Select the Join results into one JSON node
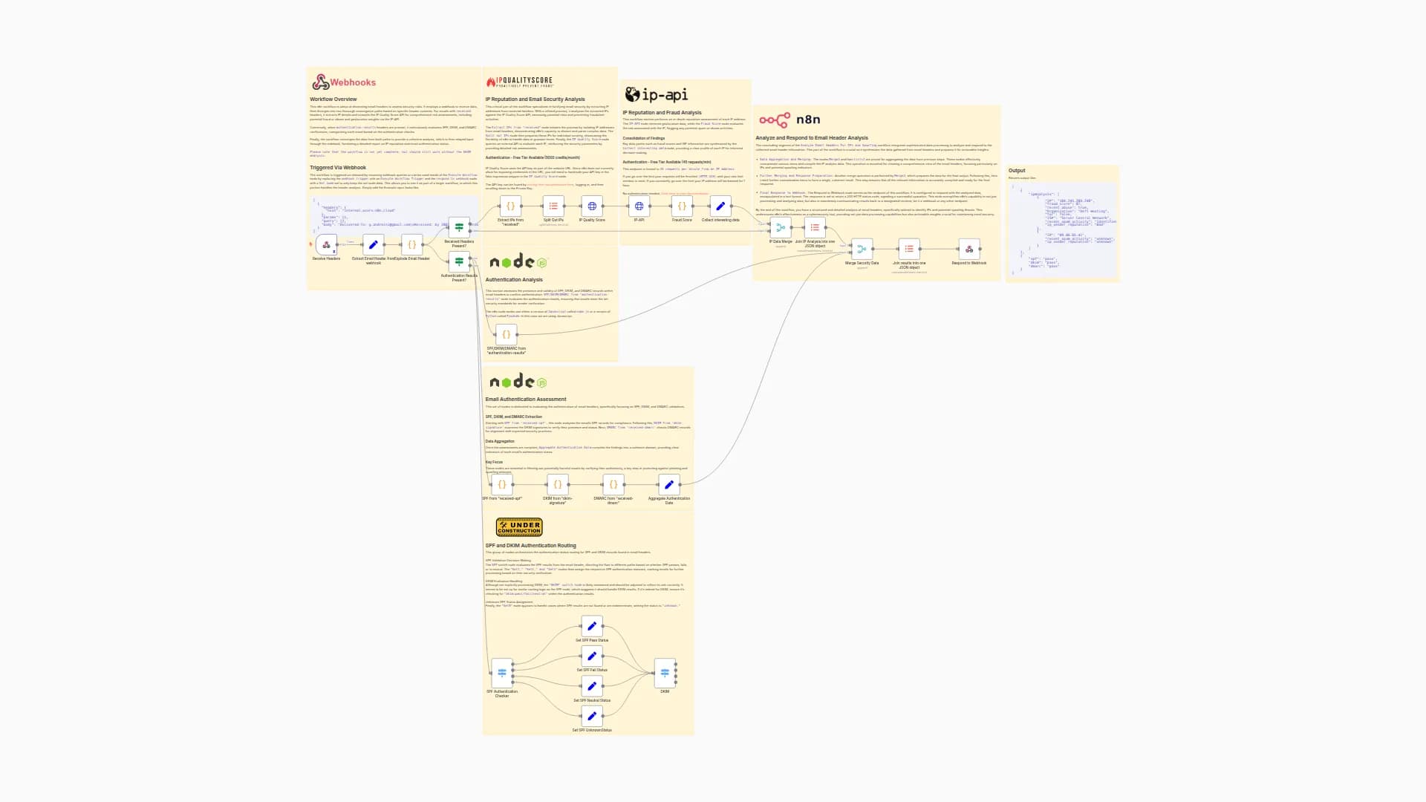 [909, 249]
